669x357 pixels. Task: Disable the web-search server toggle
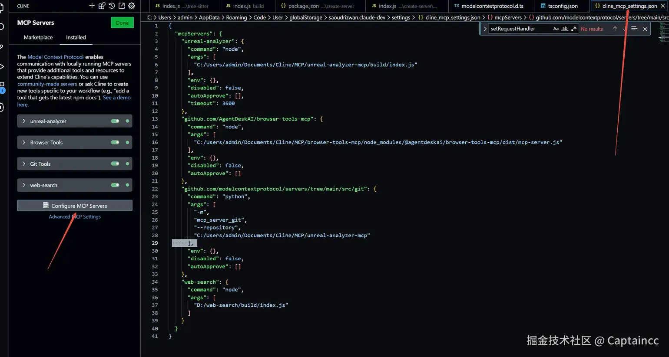115,185
